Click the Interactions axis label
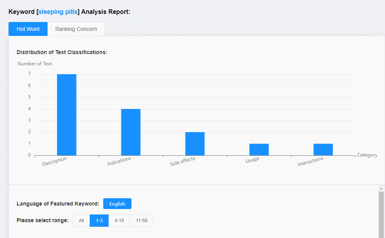385x238 pixels. tap(310, 161)
